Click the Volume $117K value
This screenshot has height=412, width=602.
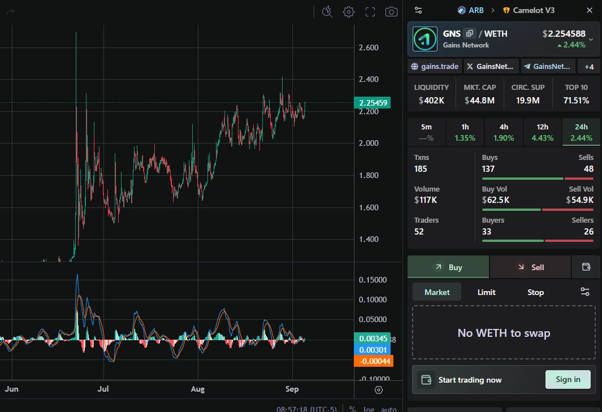coord(426,200)
